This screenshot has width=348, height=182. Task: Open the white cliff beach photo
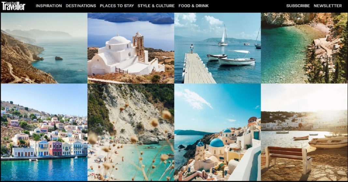131,132
